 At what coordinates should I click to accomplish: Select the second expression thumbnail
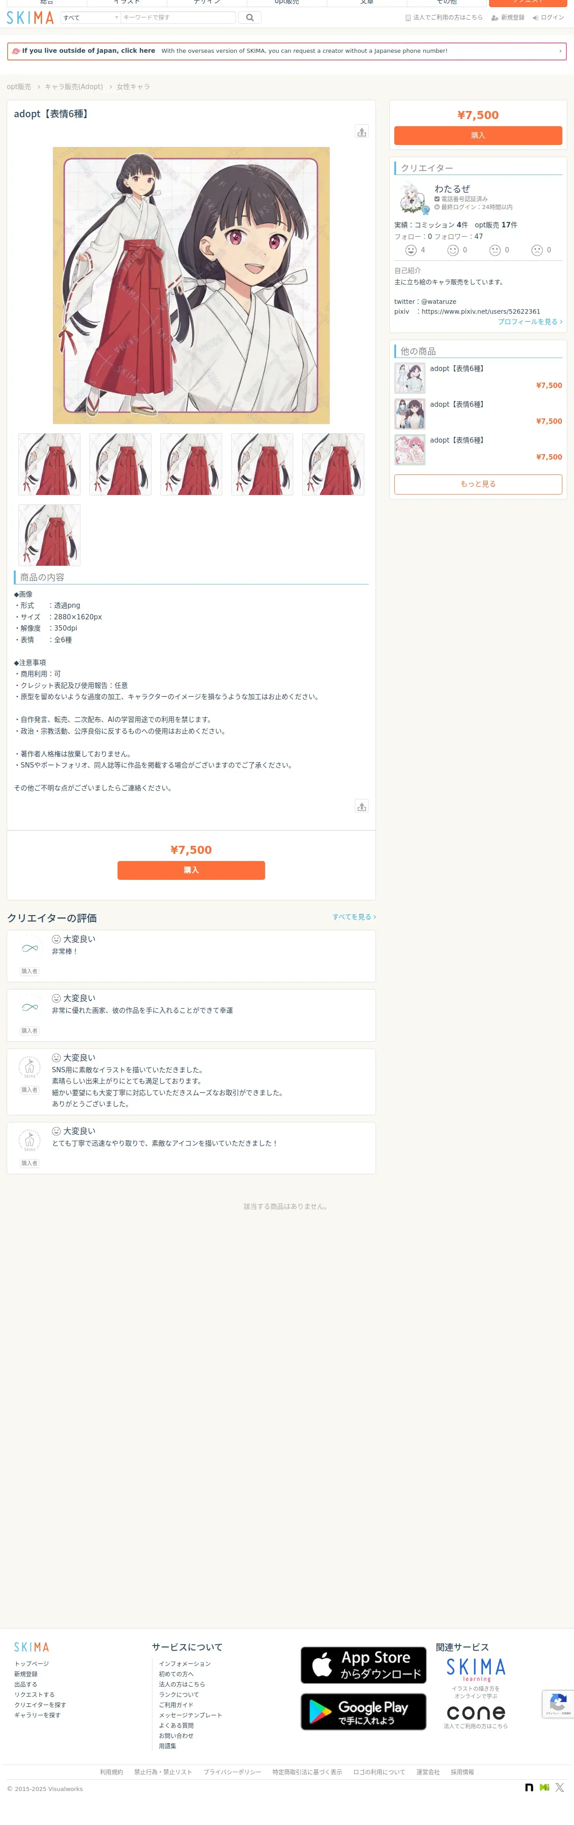[120, 464]
